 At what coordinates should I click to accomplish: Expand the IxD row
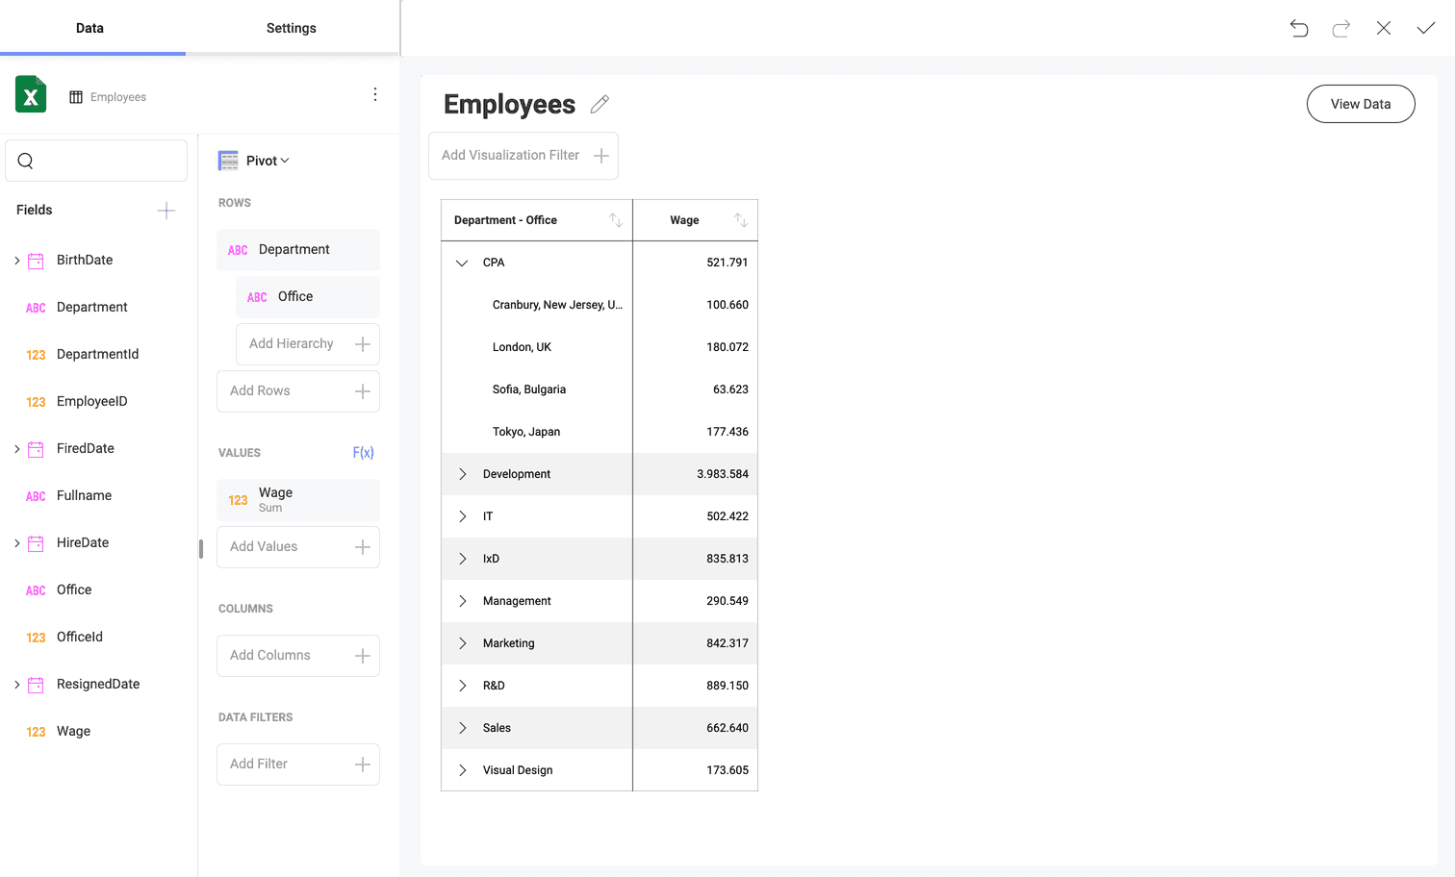(x=462, y=559)
